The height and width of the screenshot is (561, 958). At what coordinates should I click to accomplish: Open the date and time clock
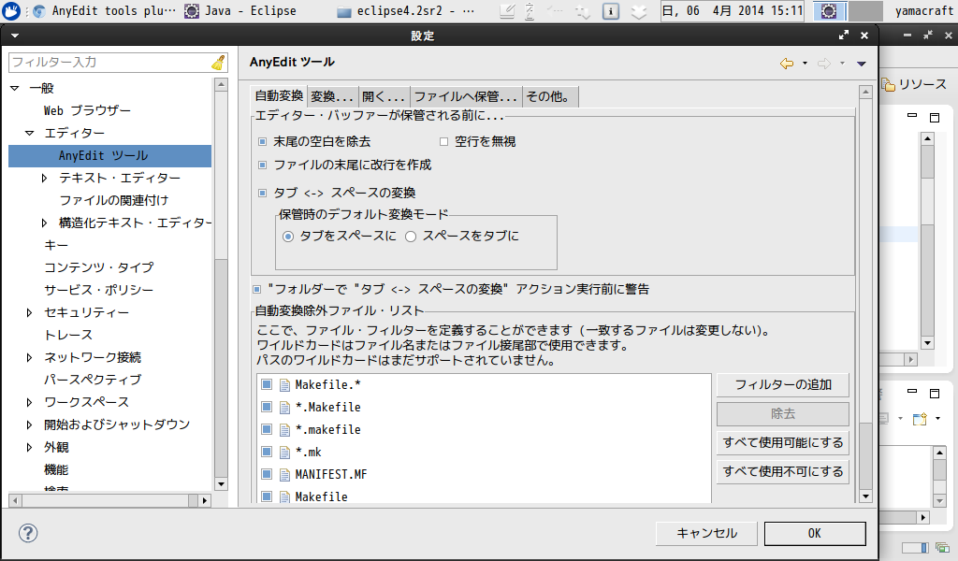click(x=732, y=10)
